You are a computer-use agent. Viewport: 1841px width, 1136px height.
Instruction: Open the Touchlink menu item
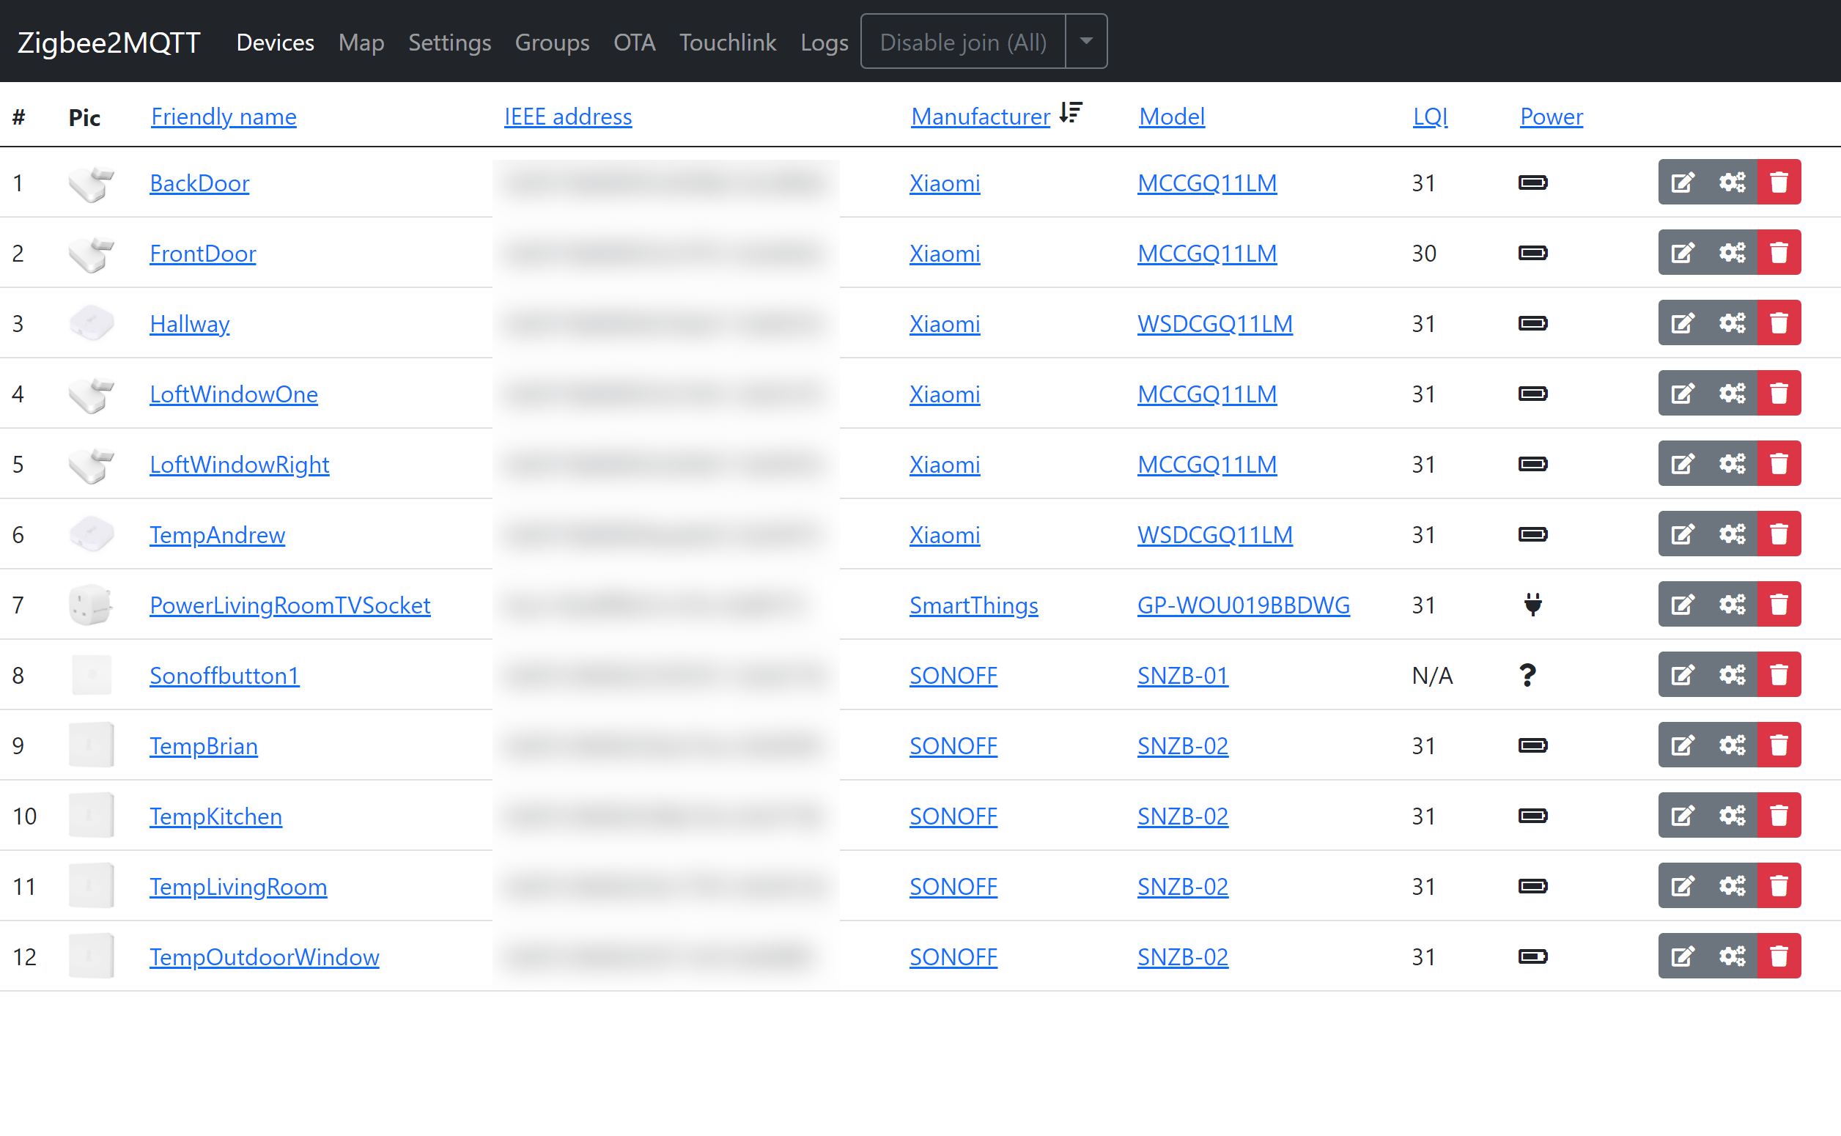(727, 42)
